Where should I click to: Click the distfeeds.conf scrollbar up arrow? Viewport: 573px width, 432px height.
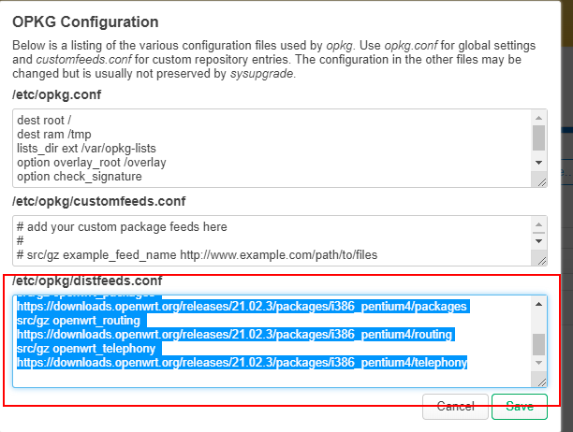[538, 304]
